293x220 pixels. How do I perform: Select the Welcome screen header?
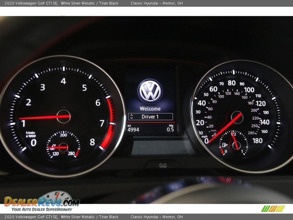[x=150, y=108]
